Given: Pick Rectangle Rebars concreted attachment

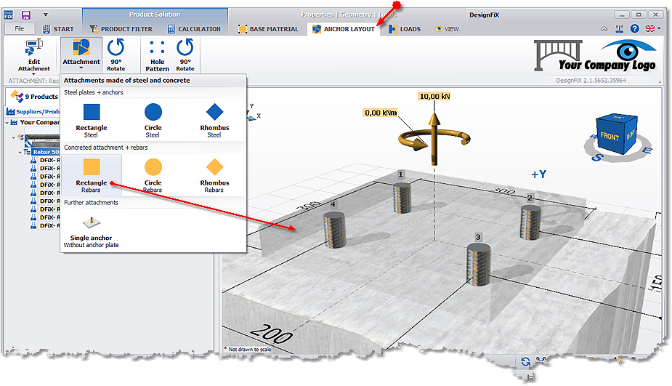Looking at the screenshot, I should (x=92, y=175).
